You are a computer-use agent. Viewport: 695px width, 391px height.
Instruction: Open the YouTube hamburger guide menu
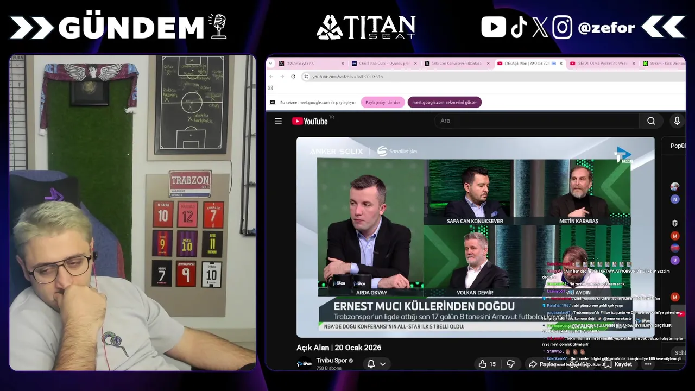pyautogui.click(x=278, y=121)
